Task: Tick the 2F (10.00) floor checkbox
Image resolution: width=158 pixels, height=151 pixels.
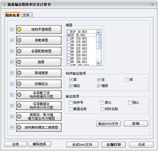Action: 69,38
